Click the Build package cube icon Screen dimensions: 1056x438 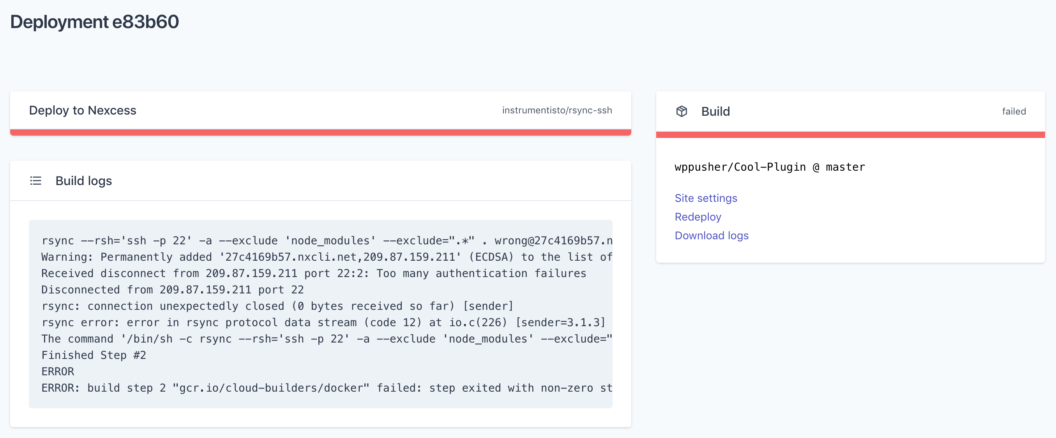click(x=681, y=111)
